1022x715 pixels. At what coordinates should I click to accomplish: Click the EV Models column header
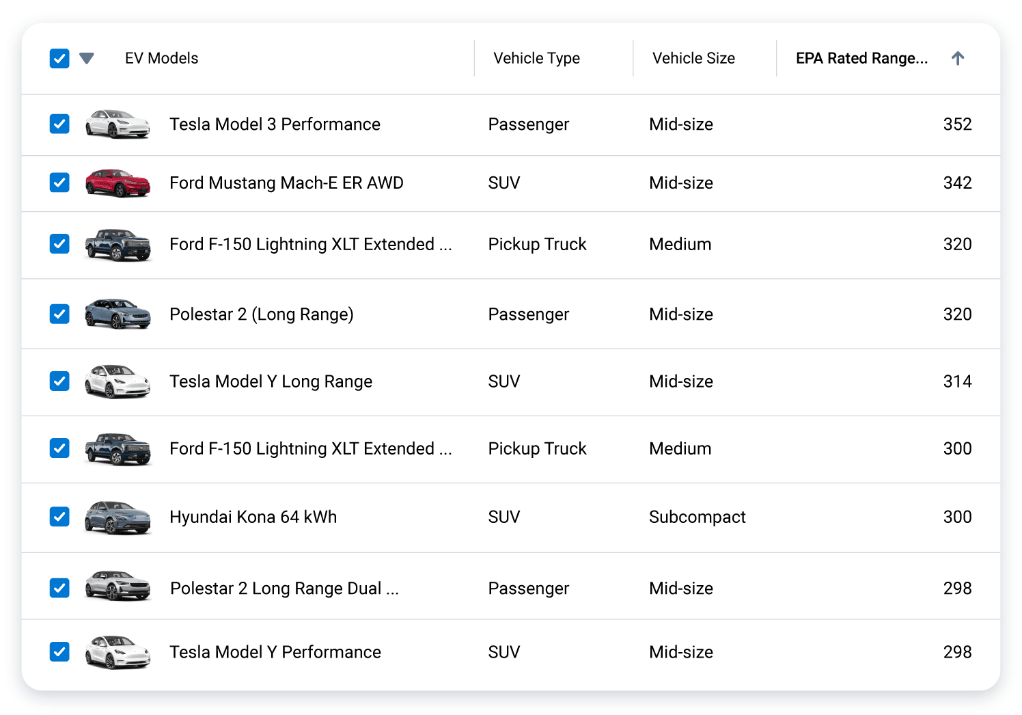coord(161,58)
